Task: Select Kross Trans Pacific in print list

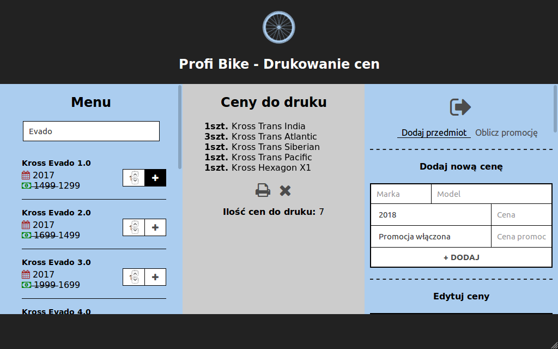Action: pyautogui.click(x=258, y=158)
